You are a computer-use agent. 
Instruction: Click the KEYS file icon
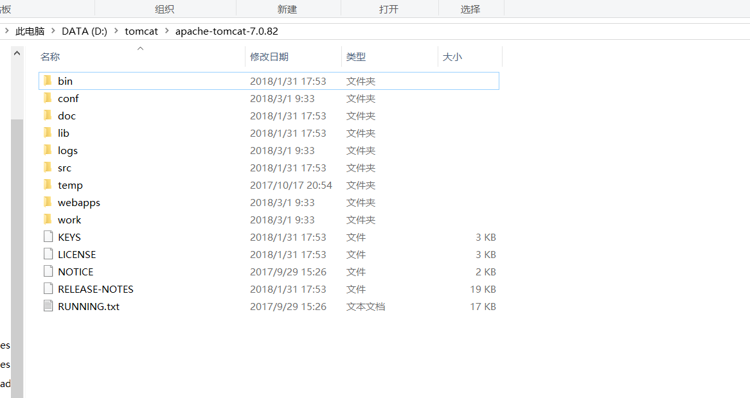point(48,236)
